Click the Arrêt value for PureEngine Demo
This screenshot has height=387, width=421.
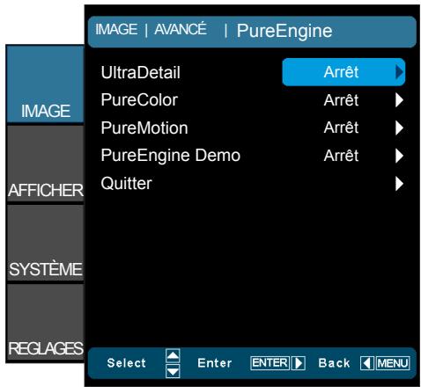pos(341,156)
